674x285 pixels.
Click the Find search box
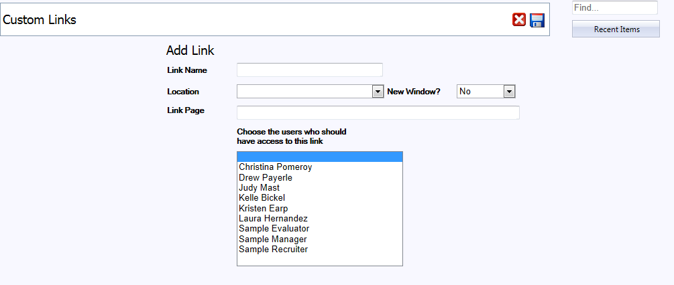(x=614, y=8)
